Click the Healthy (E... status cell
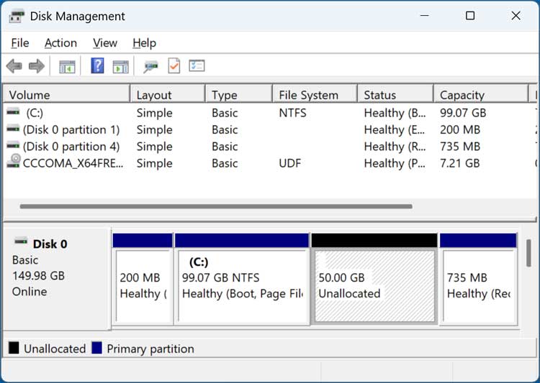The height and width of the screenshot is (383, 540). coord(395,129)
